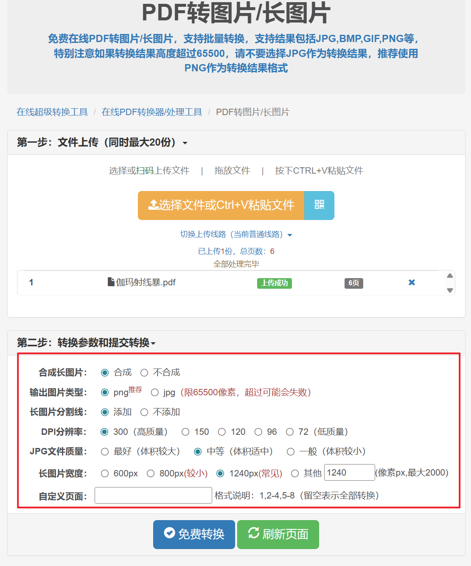Click the scrollbar down arrow in file list
471x566 pixels.
click(450, 291)
